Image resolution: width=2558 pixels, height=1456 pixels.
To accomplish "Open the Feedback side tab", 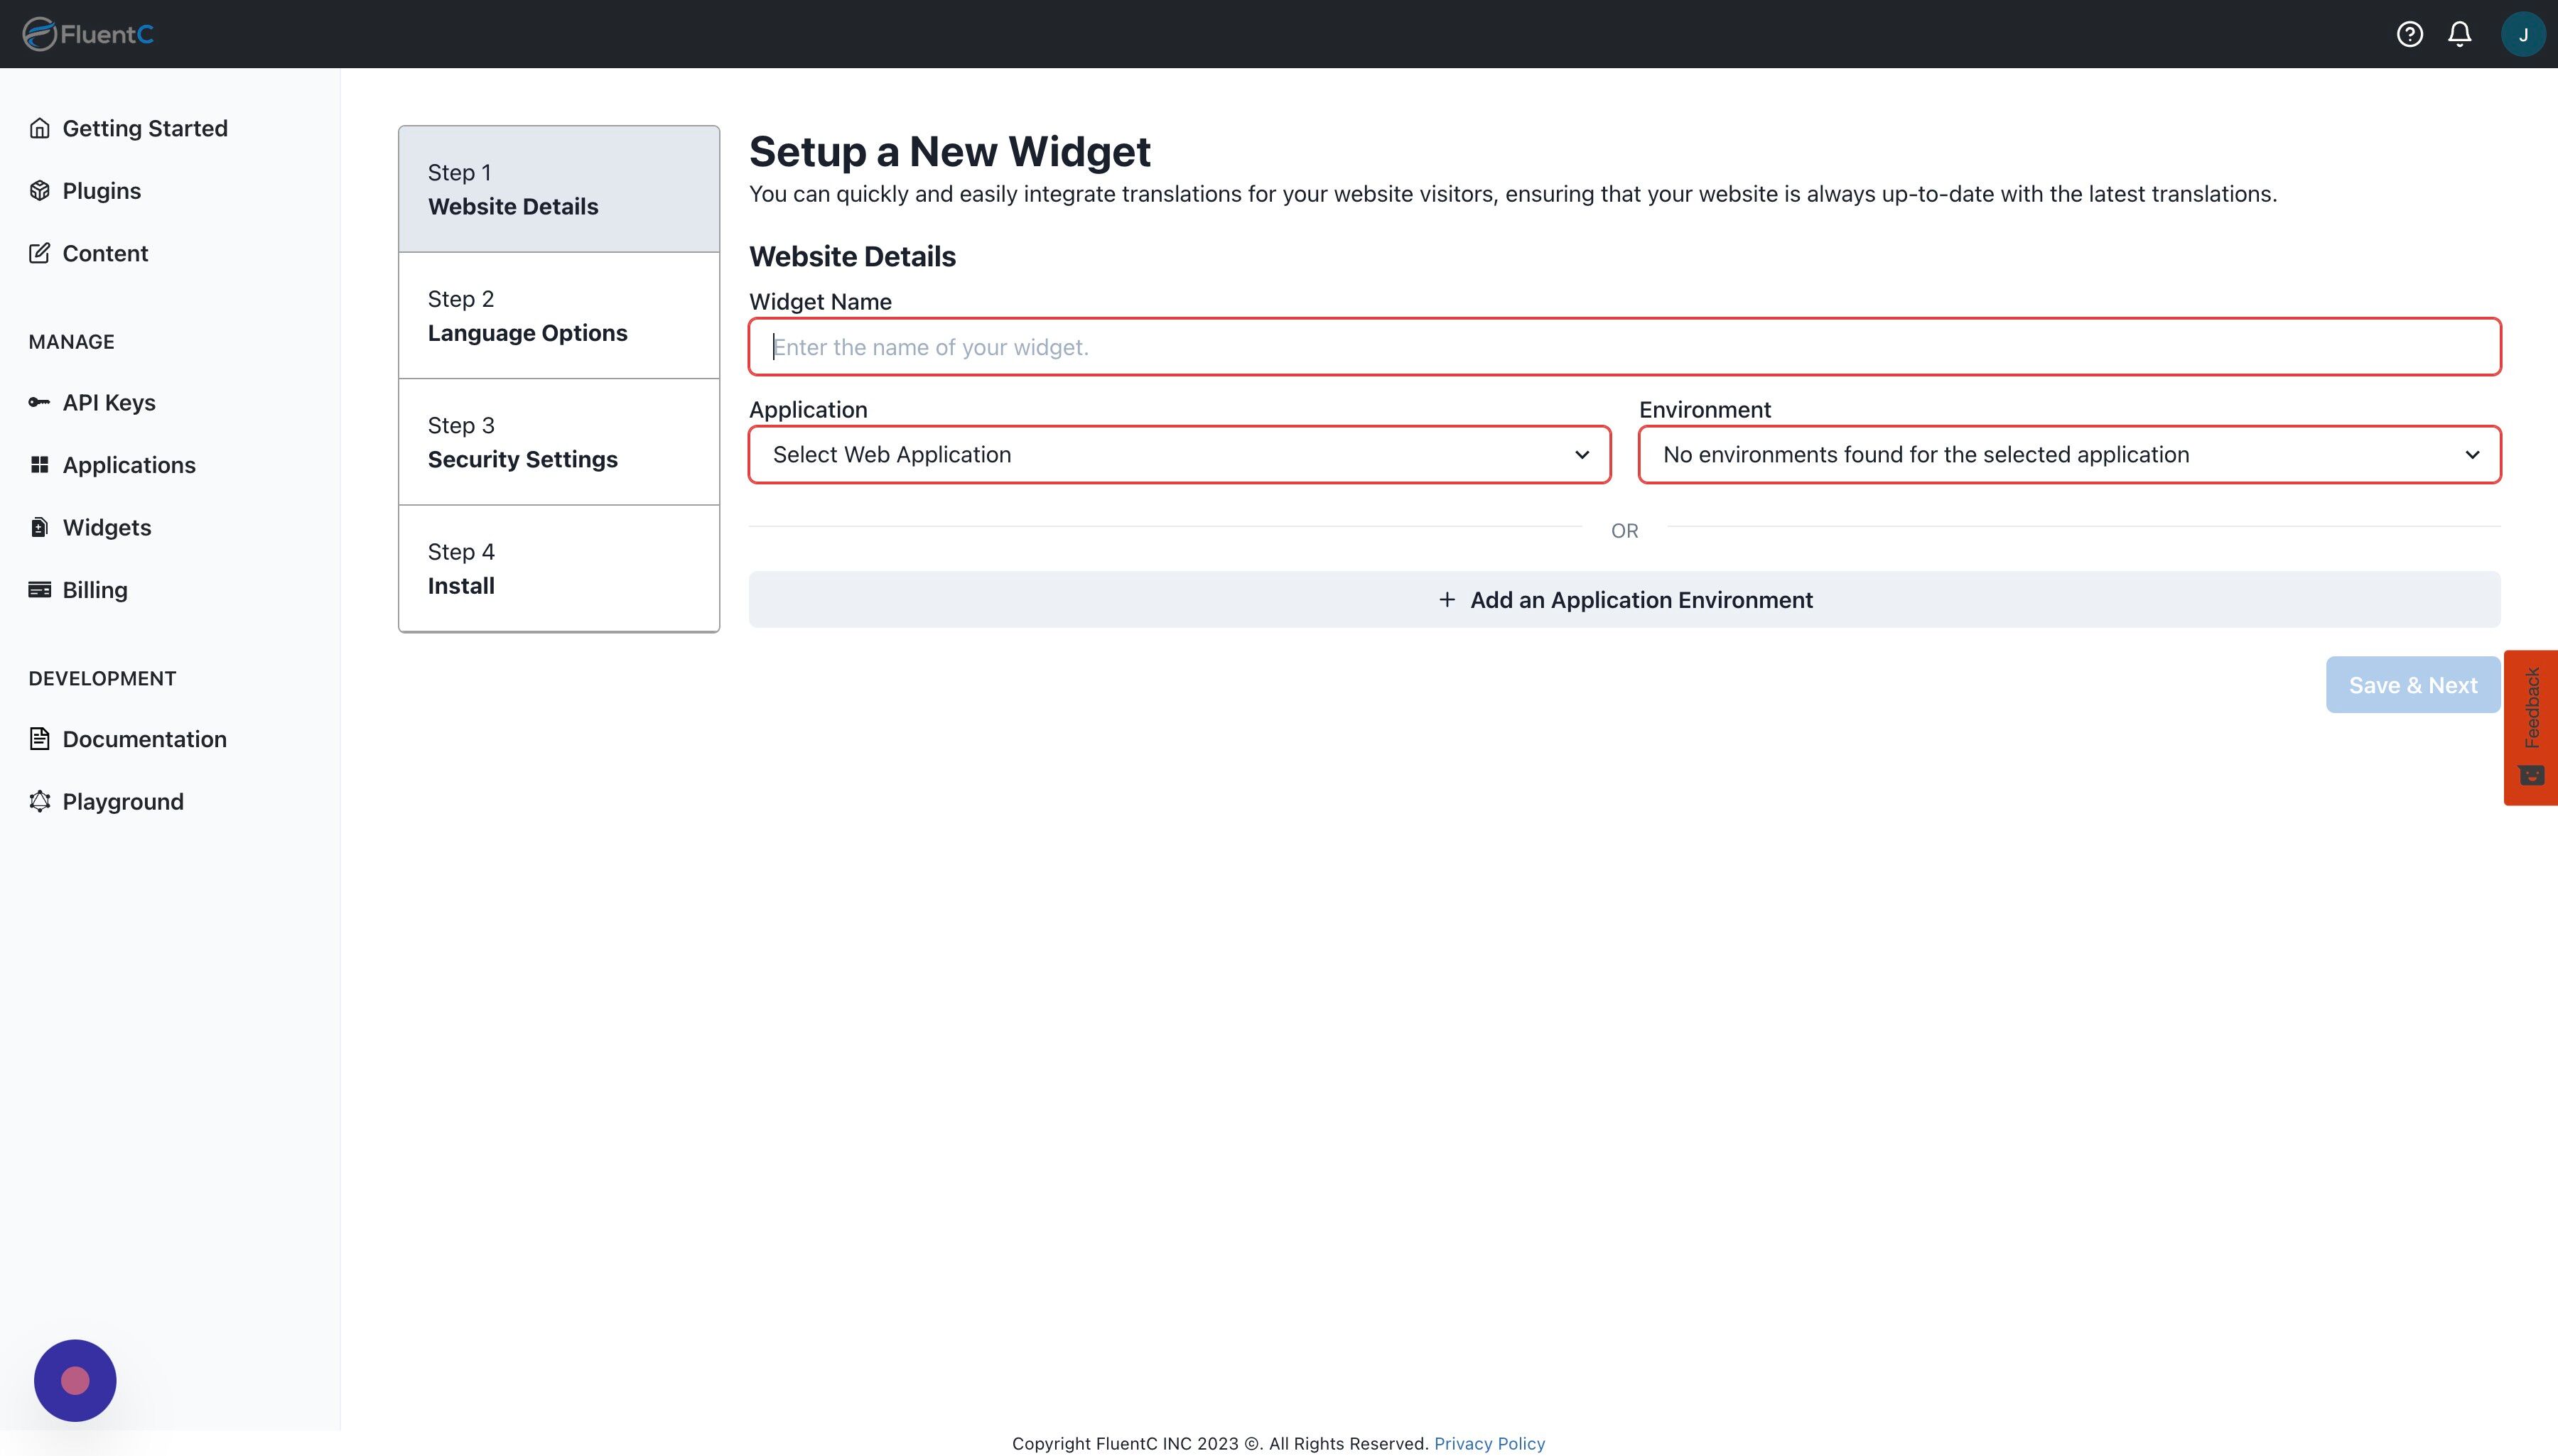I will pos(2530,726).
